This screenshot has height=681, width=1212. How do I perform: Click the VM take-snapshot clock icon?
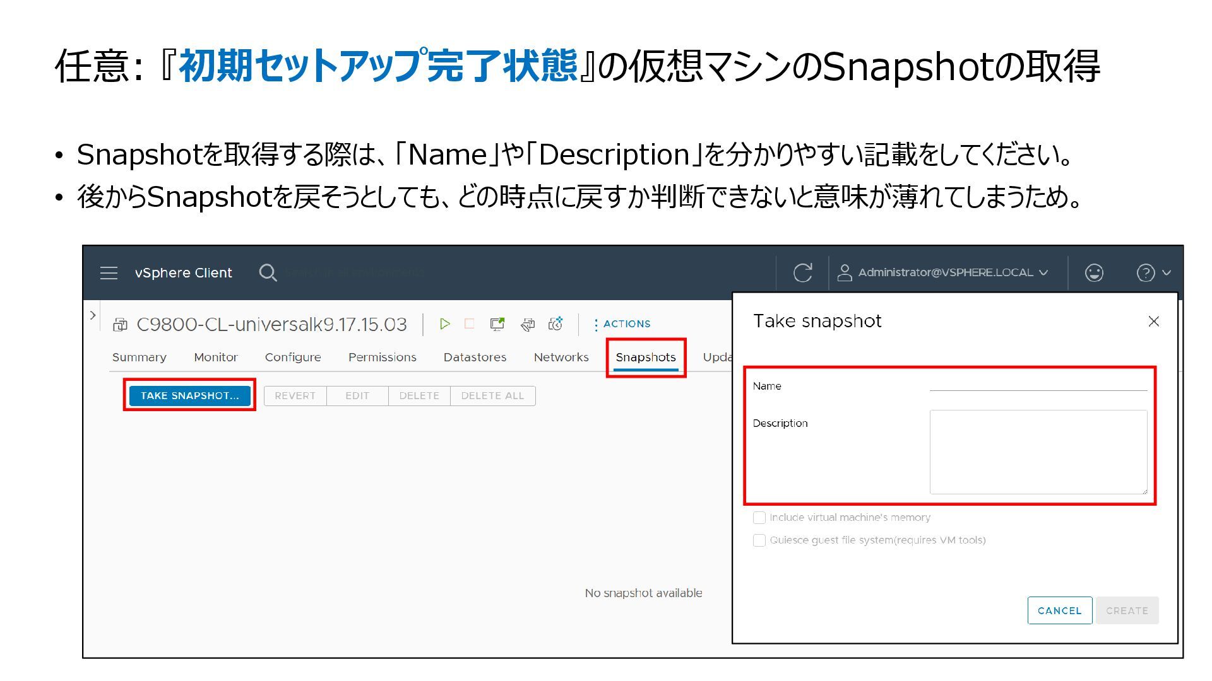point(555,324)
